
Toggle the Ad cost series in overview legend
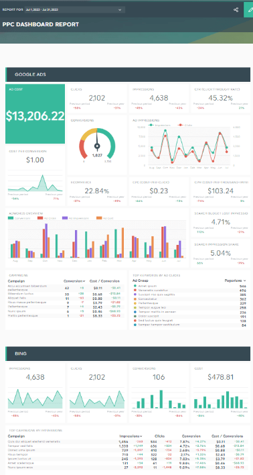click(104, 218)
